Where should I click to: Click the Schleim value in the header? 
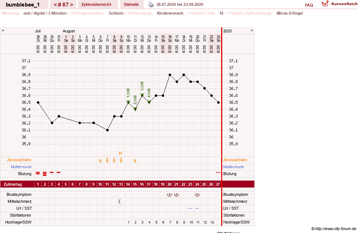click(x=116, y=13)
